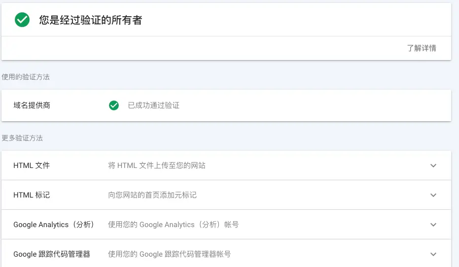
Task: Click the 向您网站的首页添加元标记 description
Action: coord(152,195)
